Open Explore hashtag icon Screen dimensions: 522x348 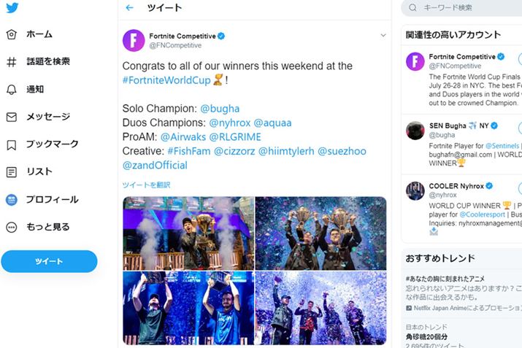(x=12, y=62)
